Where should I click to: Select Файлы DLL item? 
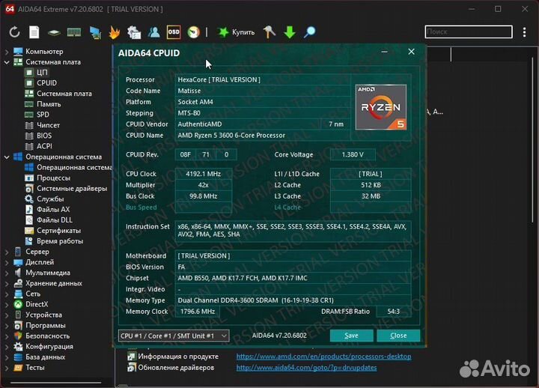coord(55,219)
